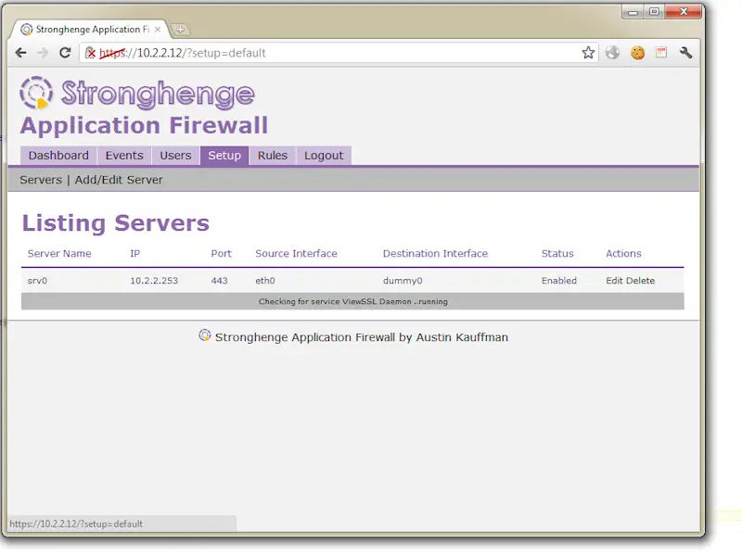The width and height of the screenshot is (742, 556).
Task: Select the port 443 cell
Action: click(x=219, y=281)
